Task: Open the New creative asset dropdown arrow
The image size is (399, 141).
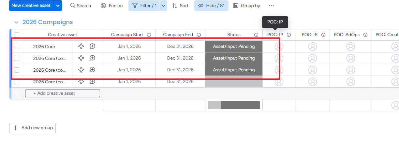Action: (x=58, y=6)
